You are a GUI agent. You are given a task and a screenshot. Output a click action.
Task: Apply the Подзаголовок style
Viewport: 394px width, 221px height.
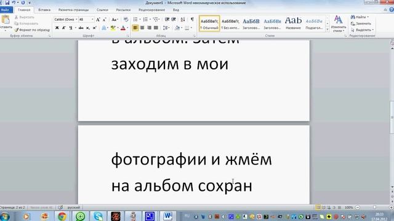tap(314, 23)
